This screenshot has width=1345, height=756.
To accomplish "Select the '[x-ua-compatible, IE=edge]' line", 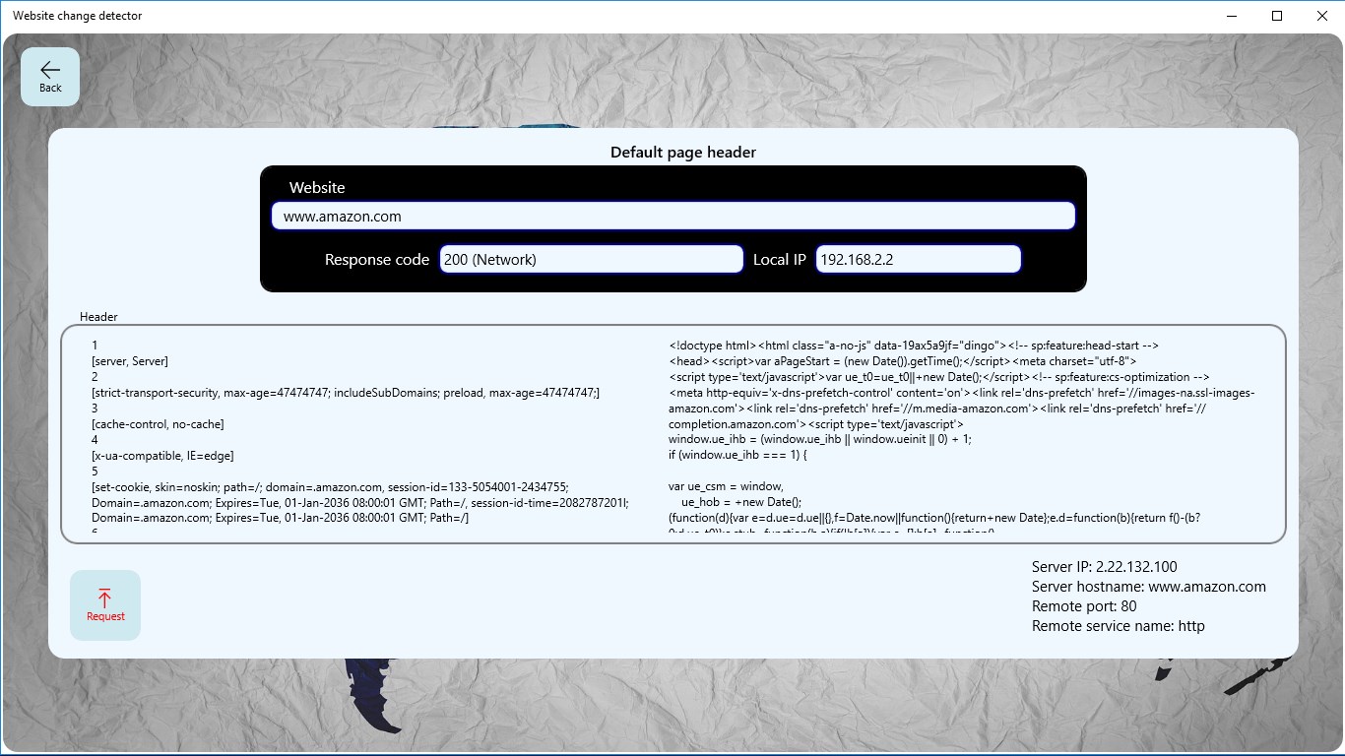I will (x=162, y=456).
